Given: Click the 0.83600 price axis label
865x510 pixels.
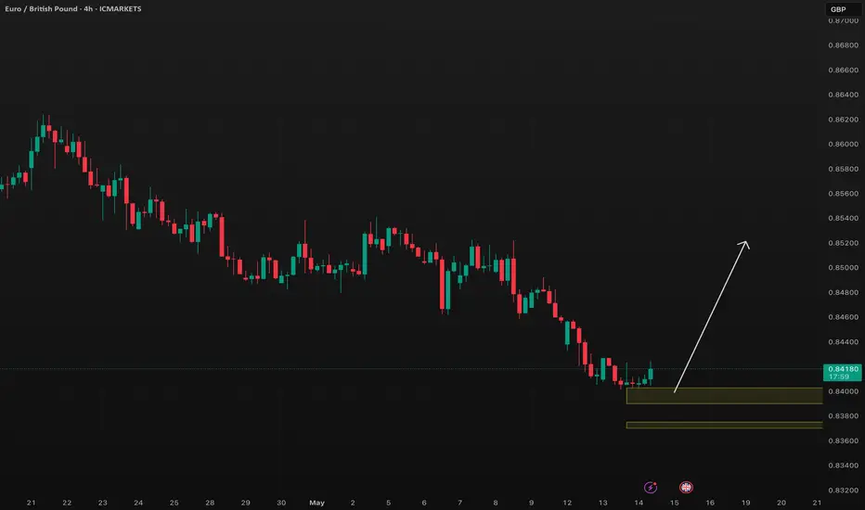Looking at the screenshot, I should coord(843,441).
